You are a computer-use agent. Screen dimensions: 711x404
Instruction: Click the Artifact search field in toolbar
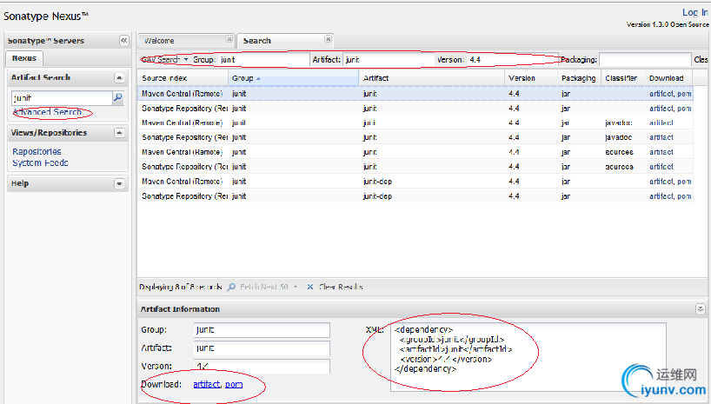389,59
